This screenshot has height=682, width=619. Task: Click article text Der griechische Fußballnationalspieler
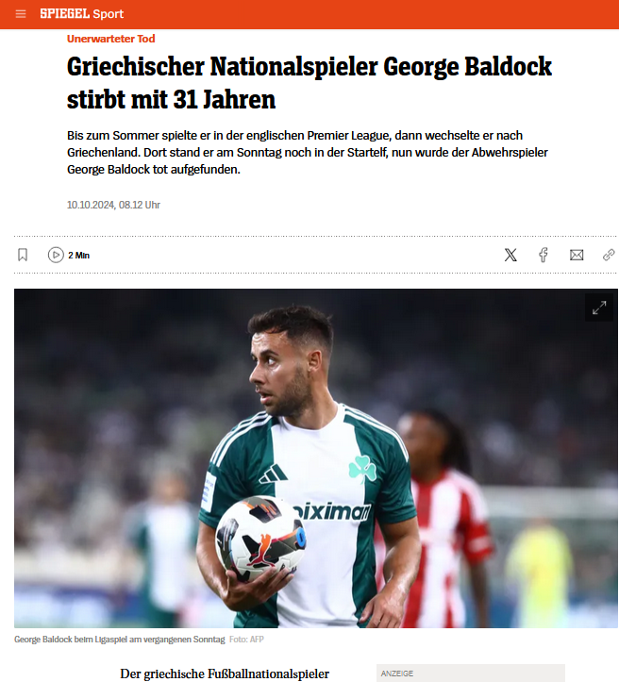click(x=225, y=674)
